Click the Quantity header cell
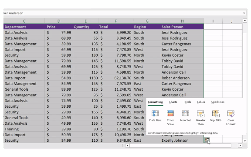 click(x=85, y=27)
